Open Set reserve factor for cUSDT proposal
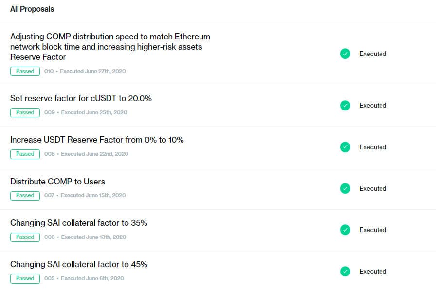Screen dimensions: 436x292 [x=81, y=98]
